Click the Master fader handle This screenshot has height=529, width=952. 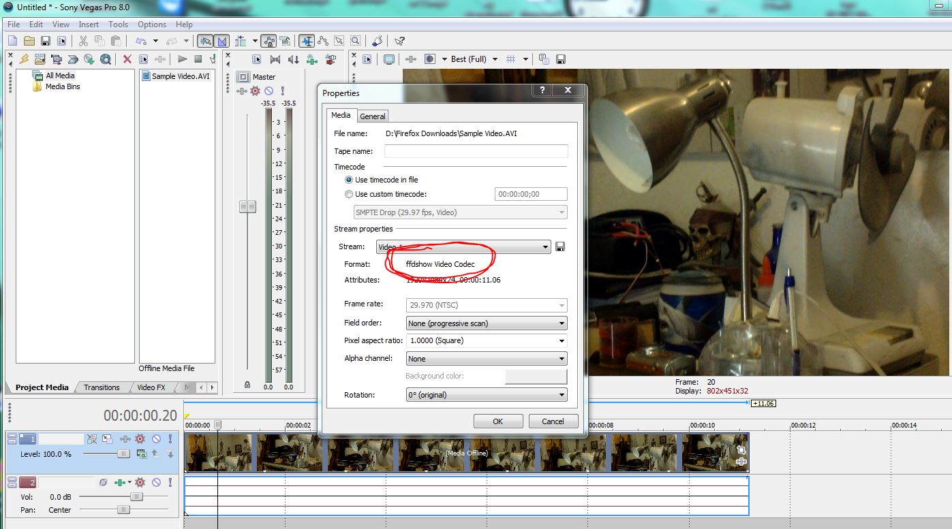coord(247,206)
